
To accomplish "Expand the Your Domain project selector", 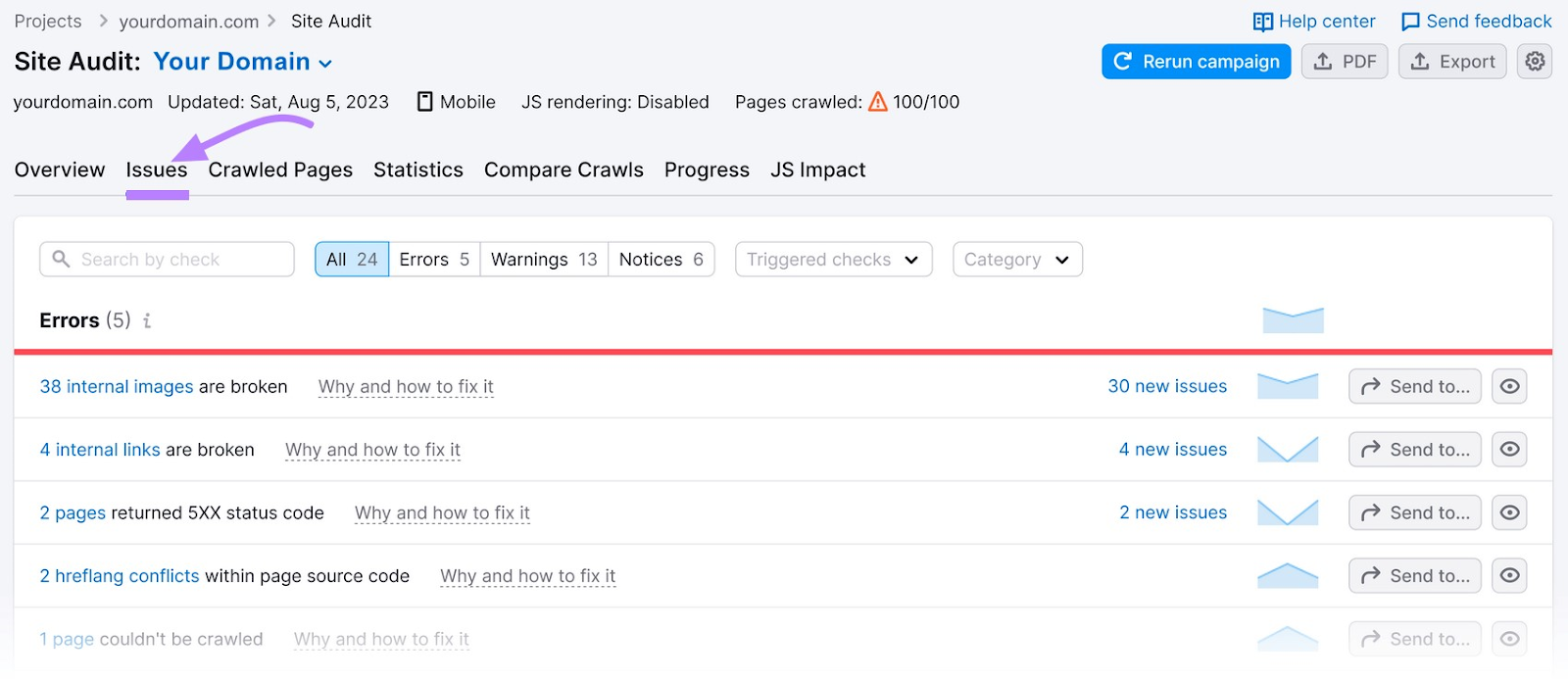I will [x=243, y=62].
